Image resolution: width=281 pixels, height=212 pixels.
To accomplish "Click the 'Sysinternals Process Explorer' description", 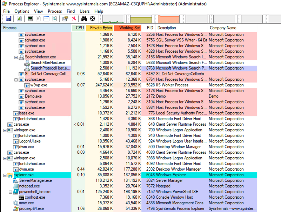I will tap(180, 208).
